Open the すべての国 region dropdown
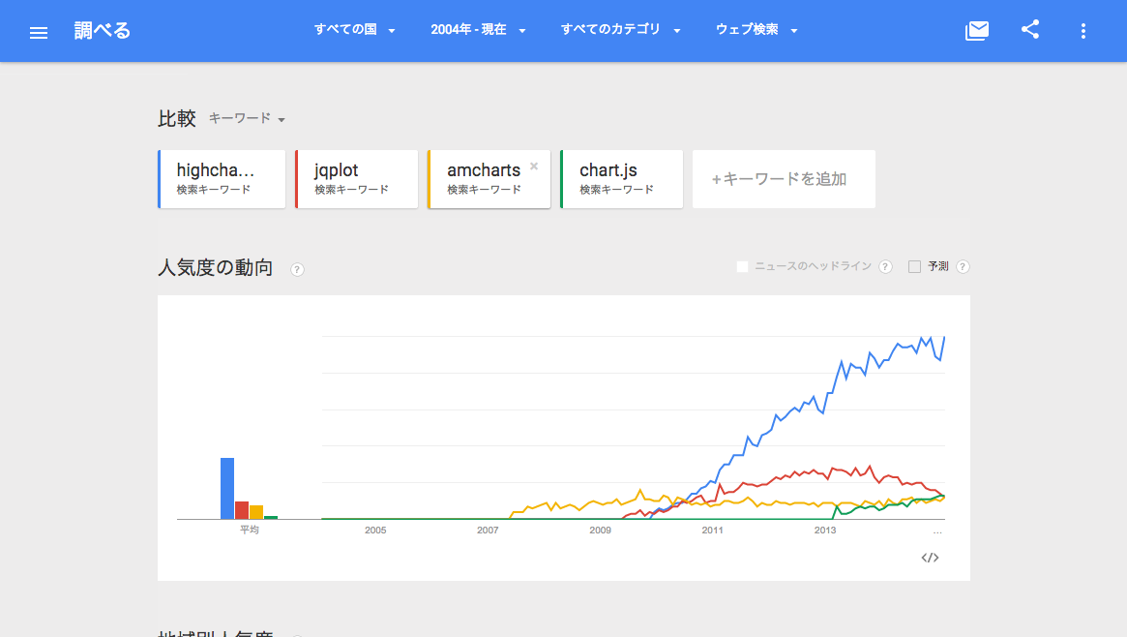This screenshot has width=1127, height=637. click(x=354, y=30)
